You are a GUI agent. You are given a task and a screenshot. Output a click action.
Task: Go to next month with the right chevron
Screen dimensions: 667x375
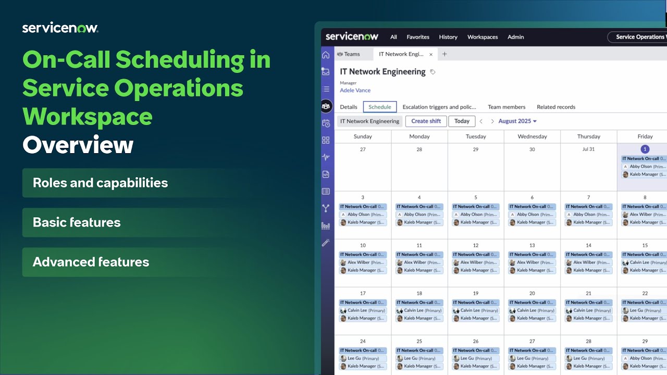pyautogui.click(x=492, y=121)
